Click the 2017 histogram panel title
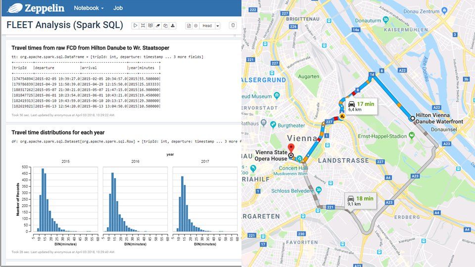 tap(205, 161)
